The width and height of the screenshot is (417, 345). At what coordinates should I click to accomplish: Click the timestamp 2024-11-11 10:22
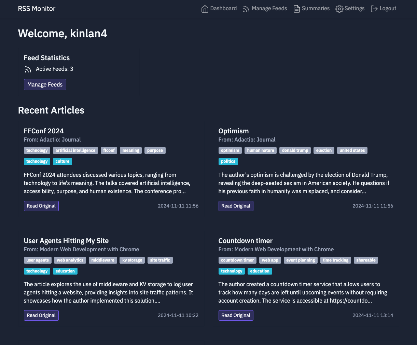(178, 315)
